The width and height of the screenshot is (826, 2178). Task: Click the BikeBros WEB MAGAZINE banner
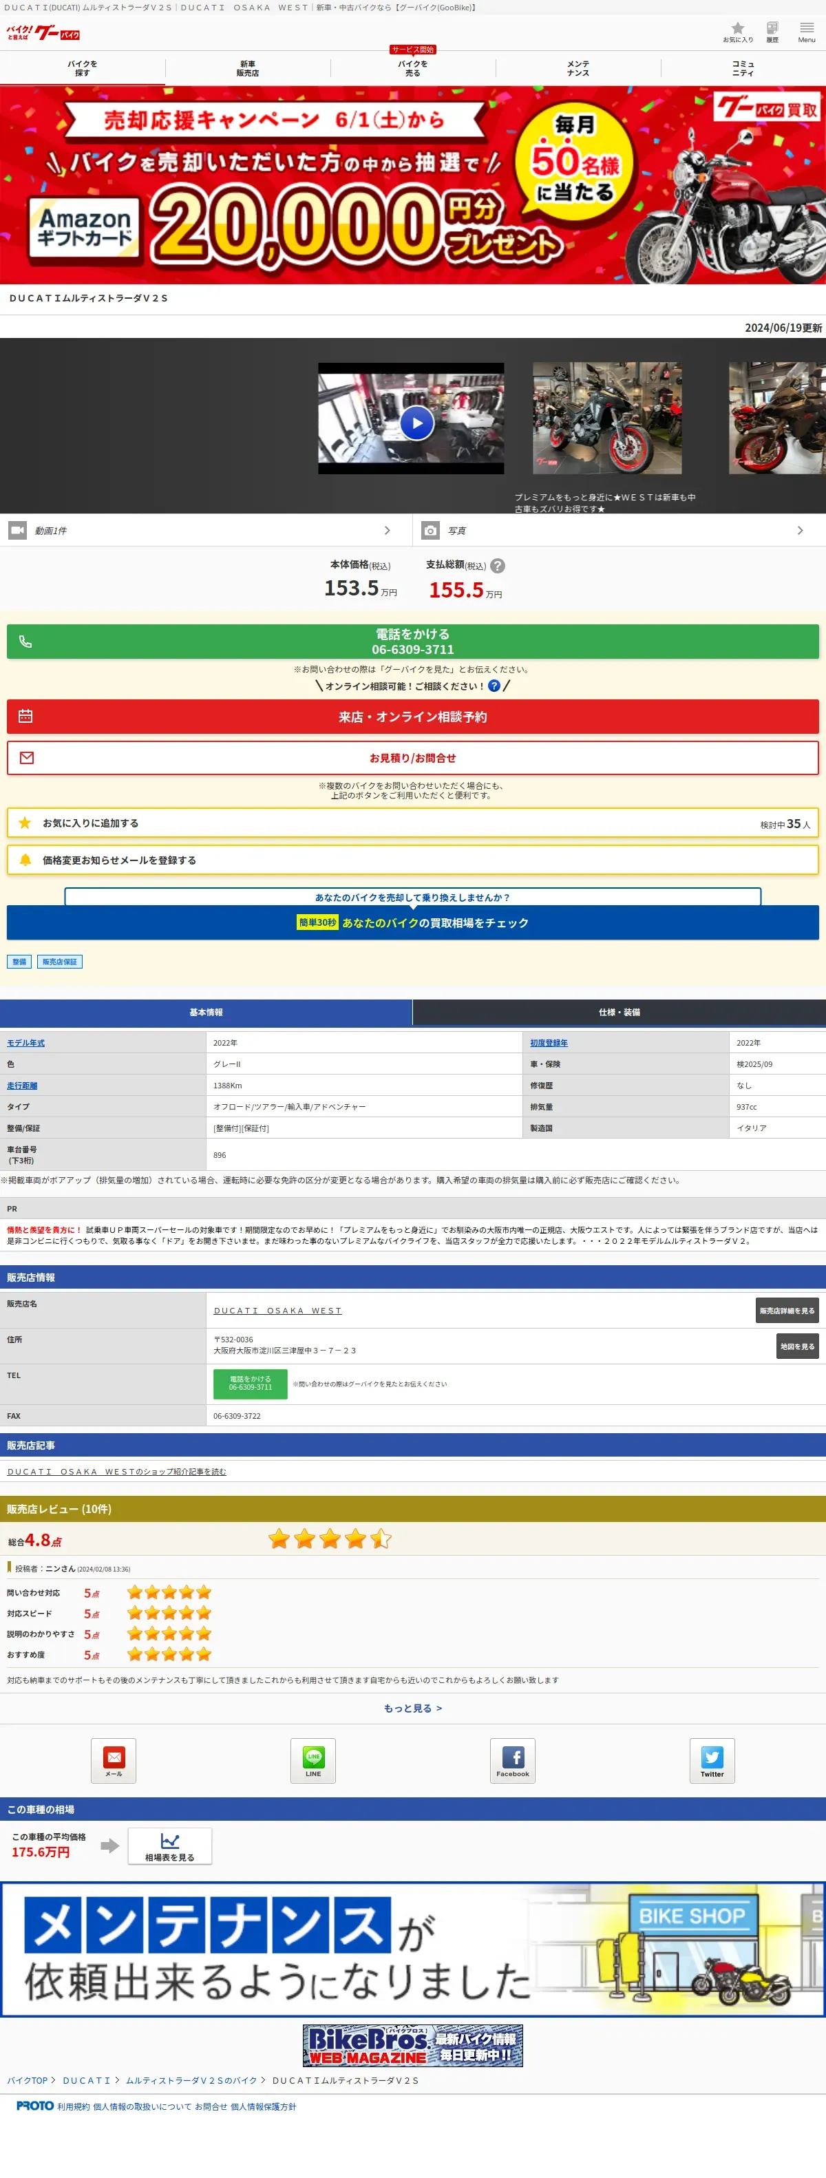point(412,2045)
